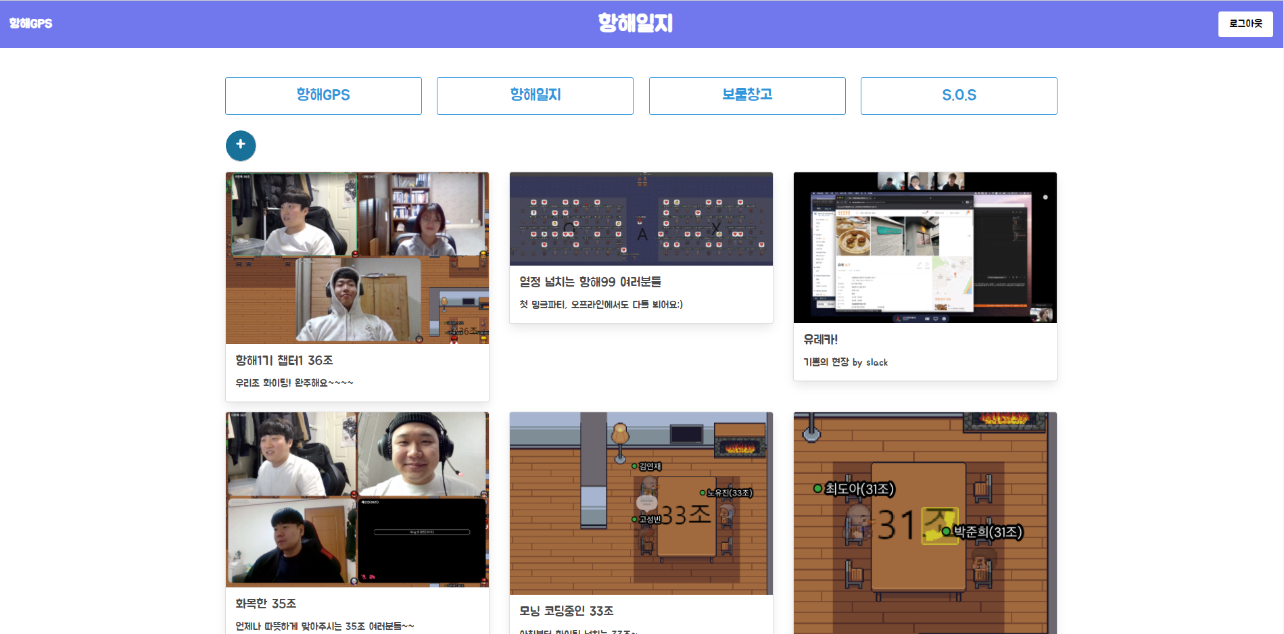Click the 항해GPS logo in header
Screen dimensions: 1284x634
tap(30, 24)
